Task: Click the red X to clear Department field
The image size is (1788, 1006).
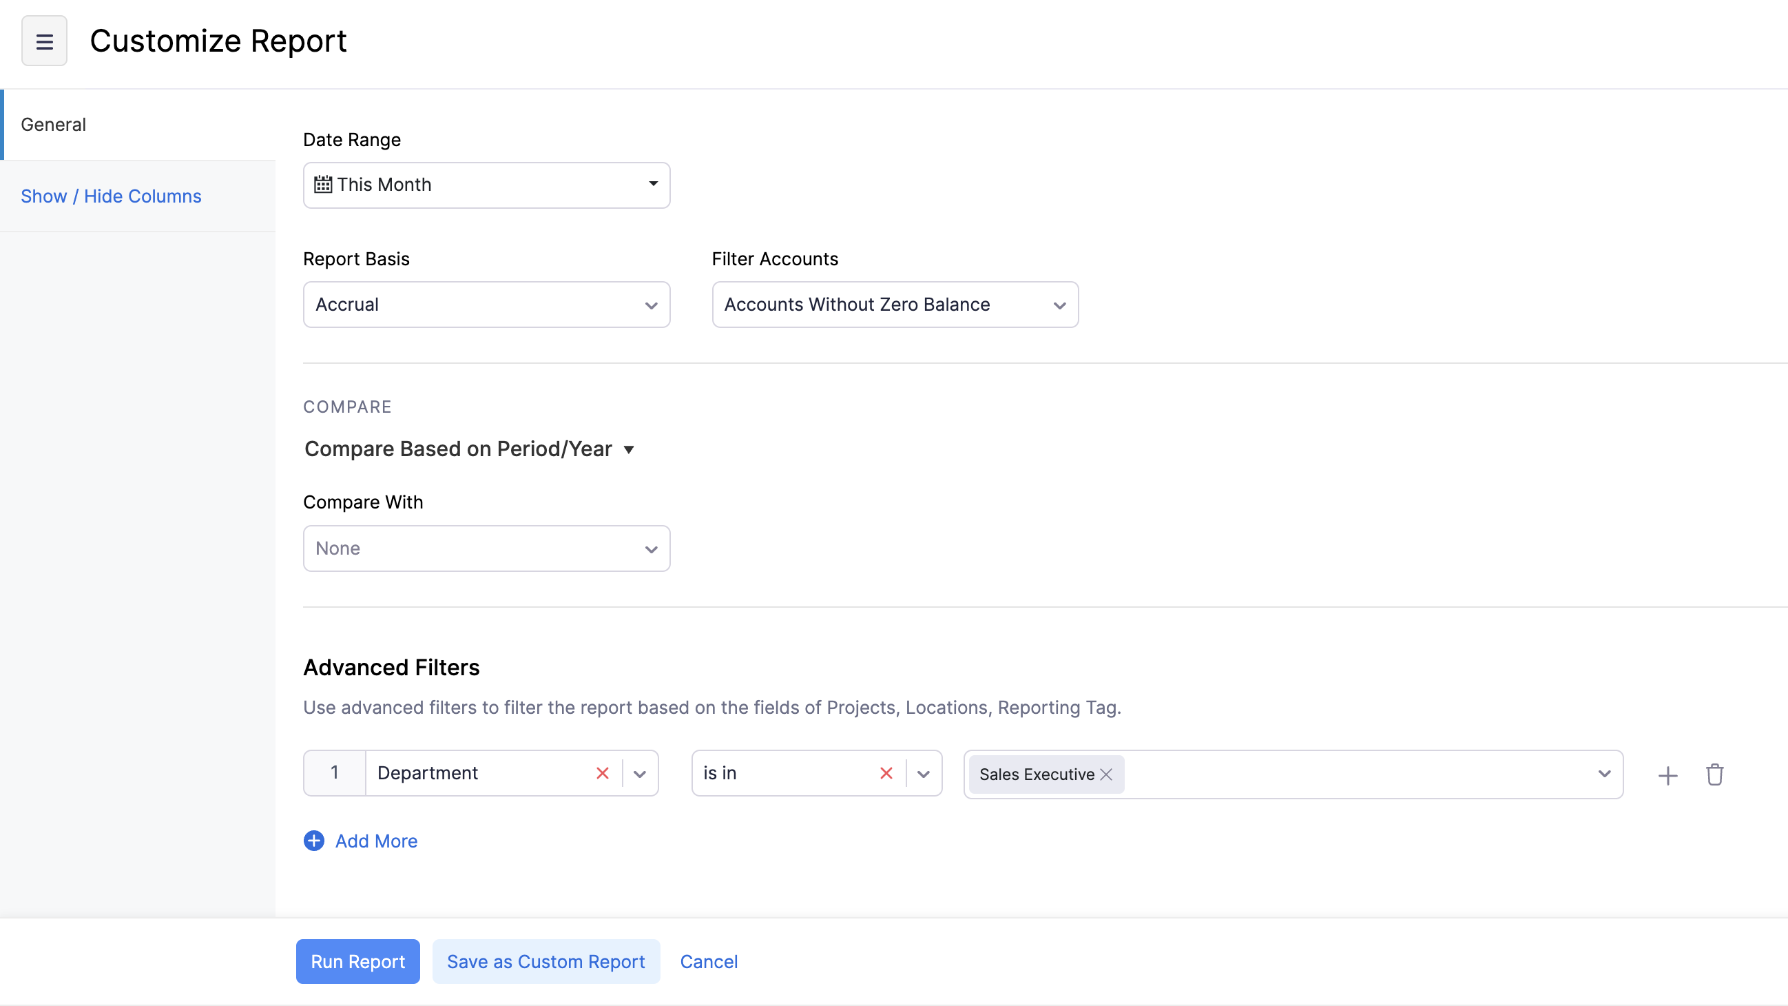Action: tap(601, 772)
